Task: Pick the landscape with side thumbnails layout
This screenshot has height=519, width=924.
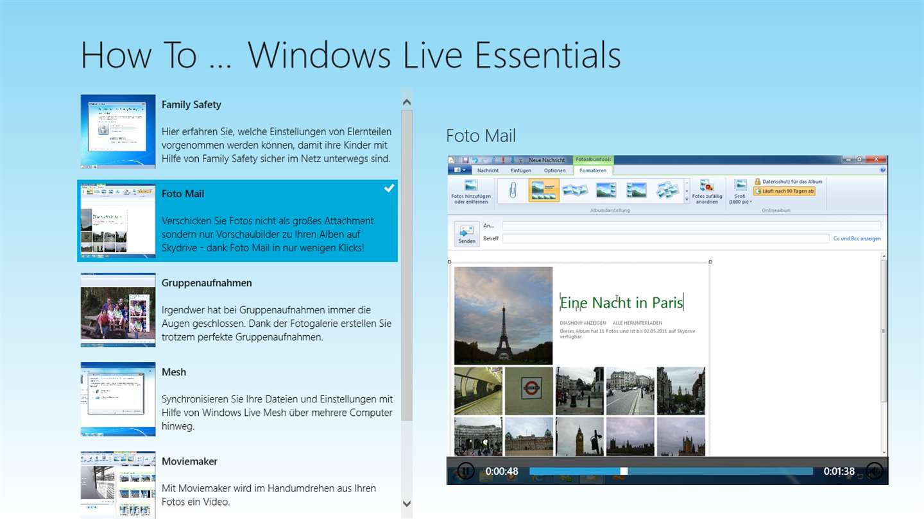Action: (x=606, y=190)
